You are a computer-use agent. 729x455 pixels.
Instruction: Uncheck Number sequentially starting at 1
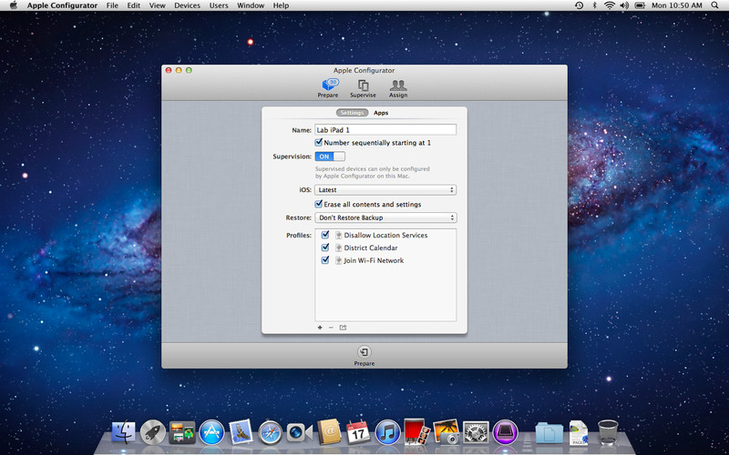click(319, 143)
